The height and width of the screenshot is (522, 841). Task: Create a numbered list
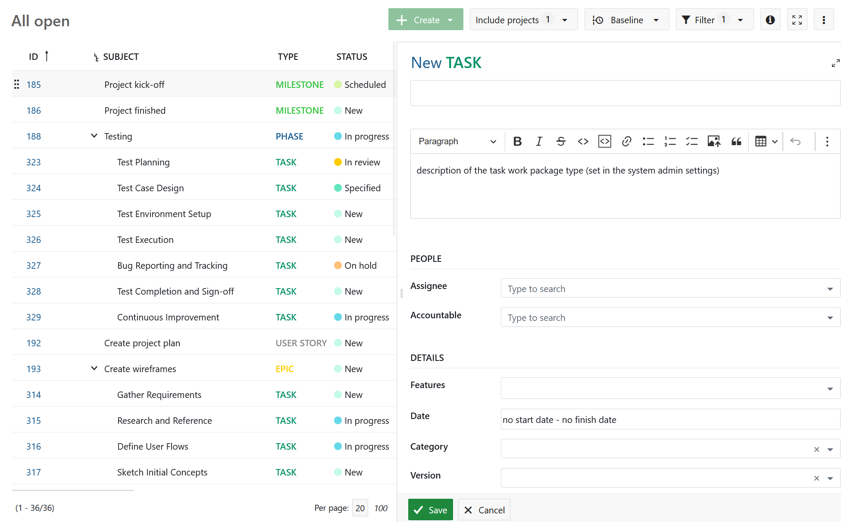[670, 141]
